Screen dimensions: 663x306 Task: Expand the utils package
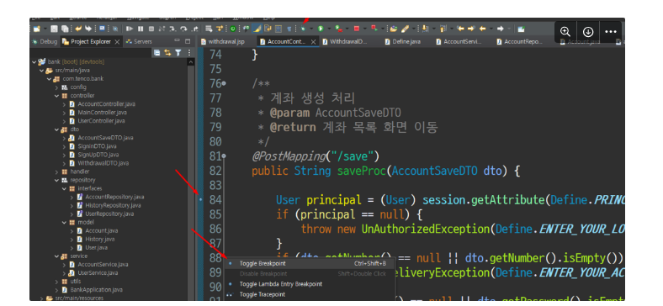[x=56, y=282]
